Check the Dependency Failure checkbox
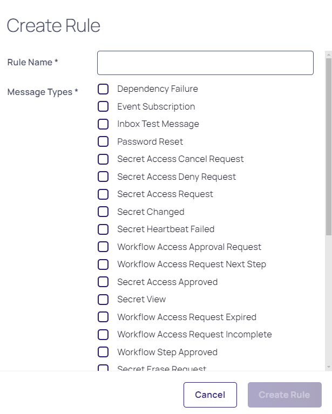This screenshot has height=414, width=332. pos(103,89)
